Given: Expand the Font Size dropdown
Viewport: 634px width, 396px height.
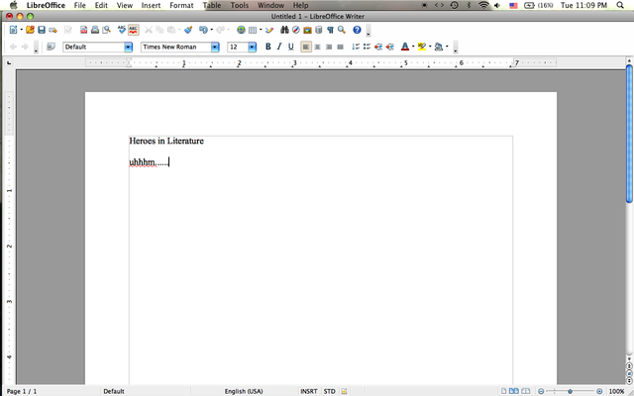Looking at the screenshot, I should pos(252,47).
